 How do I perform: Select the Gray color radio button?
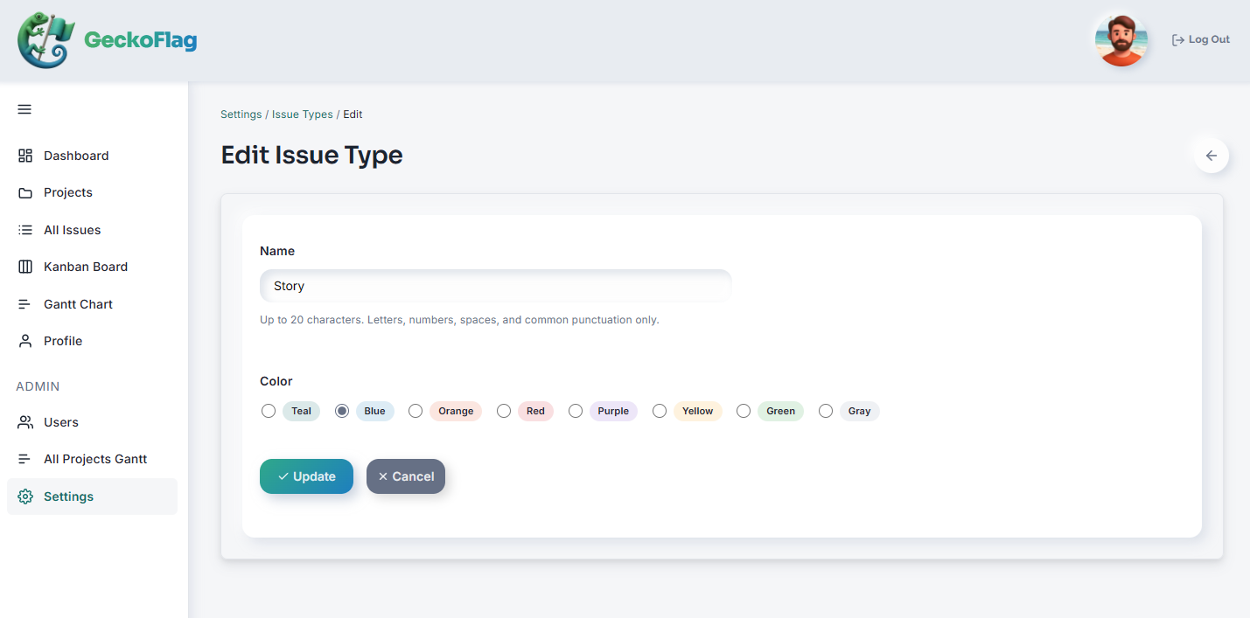826,411
